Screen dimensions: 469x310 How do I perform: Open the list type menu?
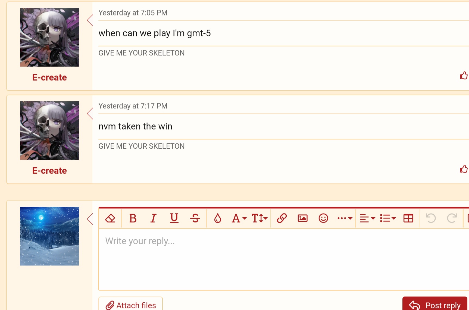(x=388, y=218)
